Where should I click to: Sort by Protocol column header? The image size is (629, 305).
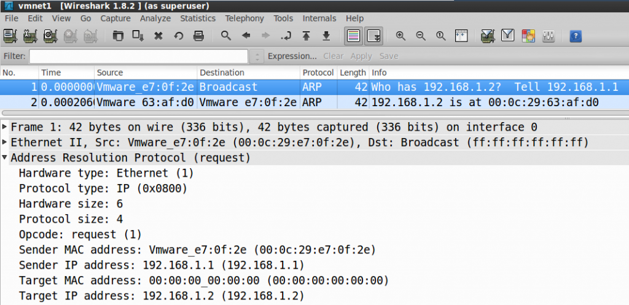[x=319, y=72]
